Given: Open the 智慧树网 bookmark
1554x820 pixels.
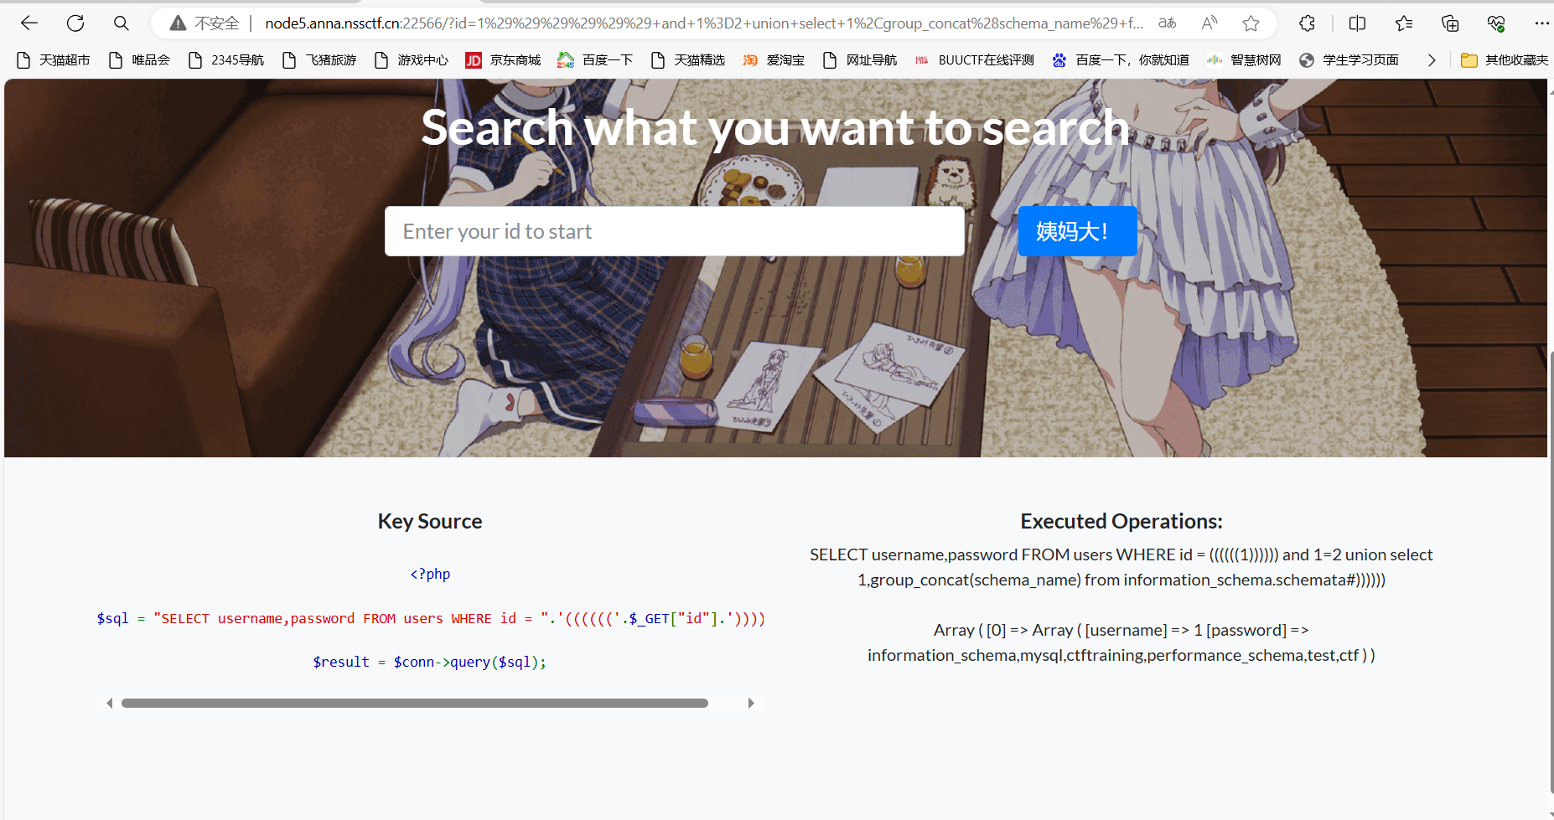Looking at the screenshot, I should (1244, 60).
